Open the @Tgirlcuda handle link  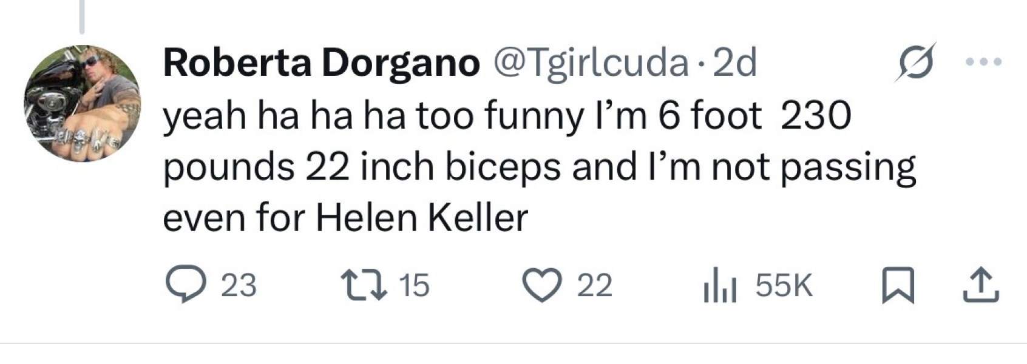click(592, 62)
